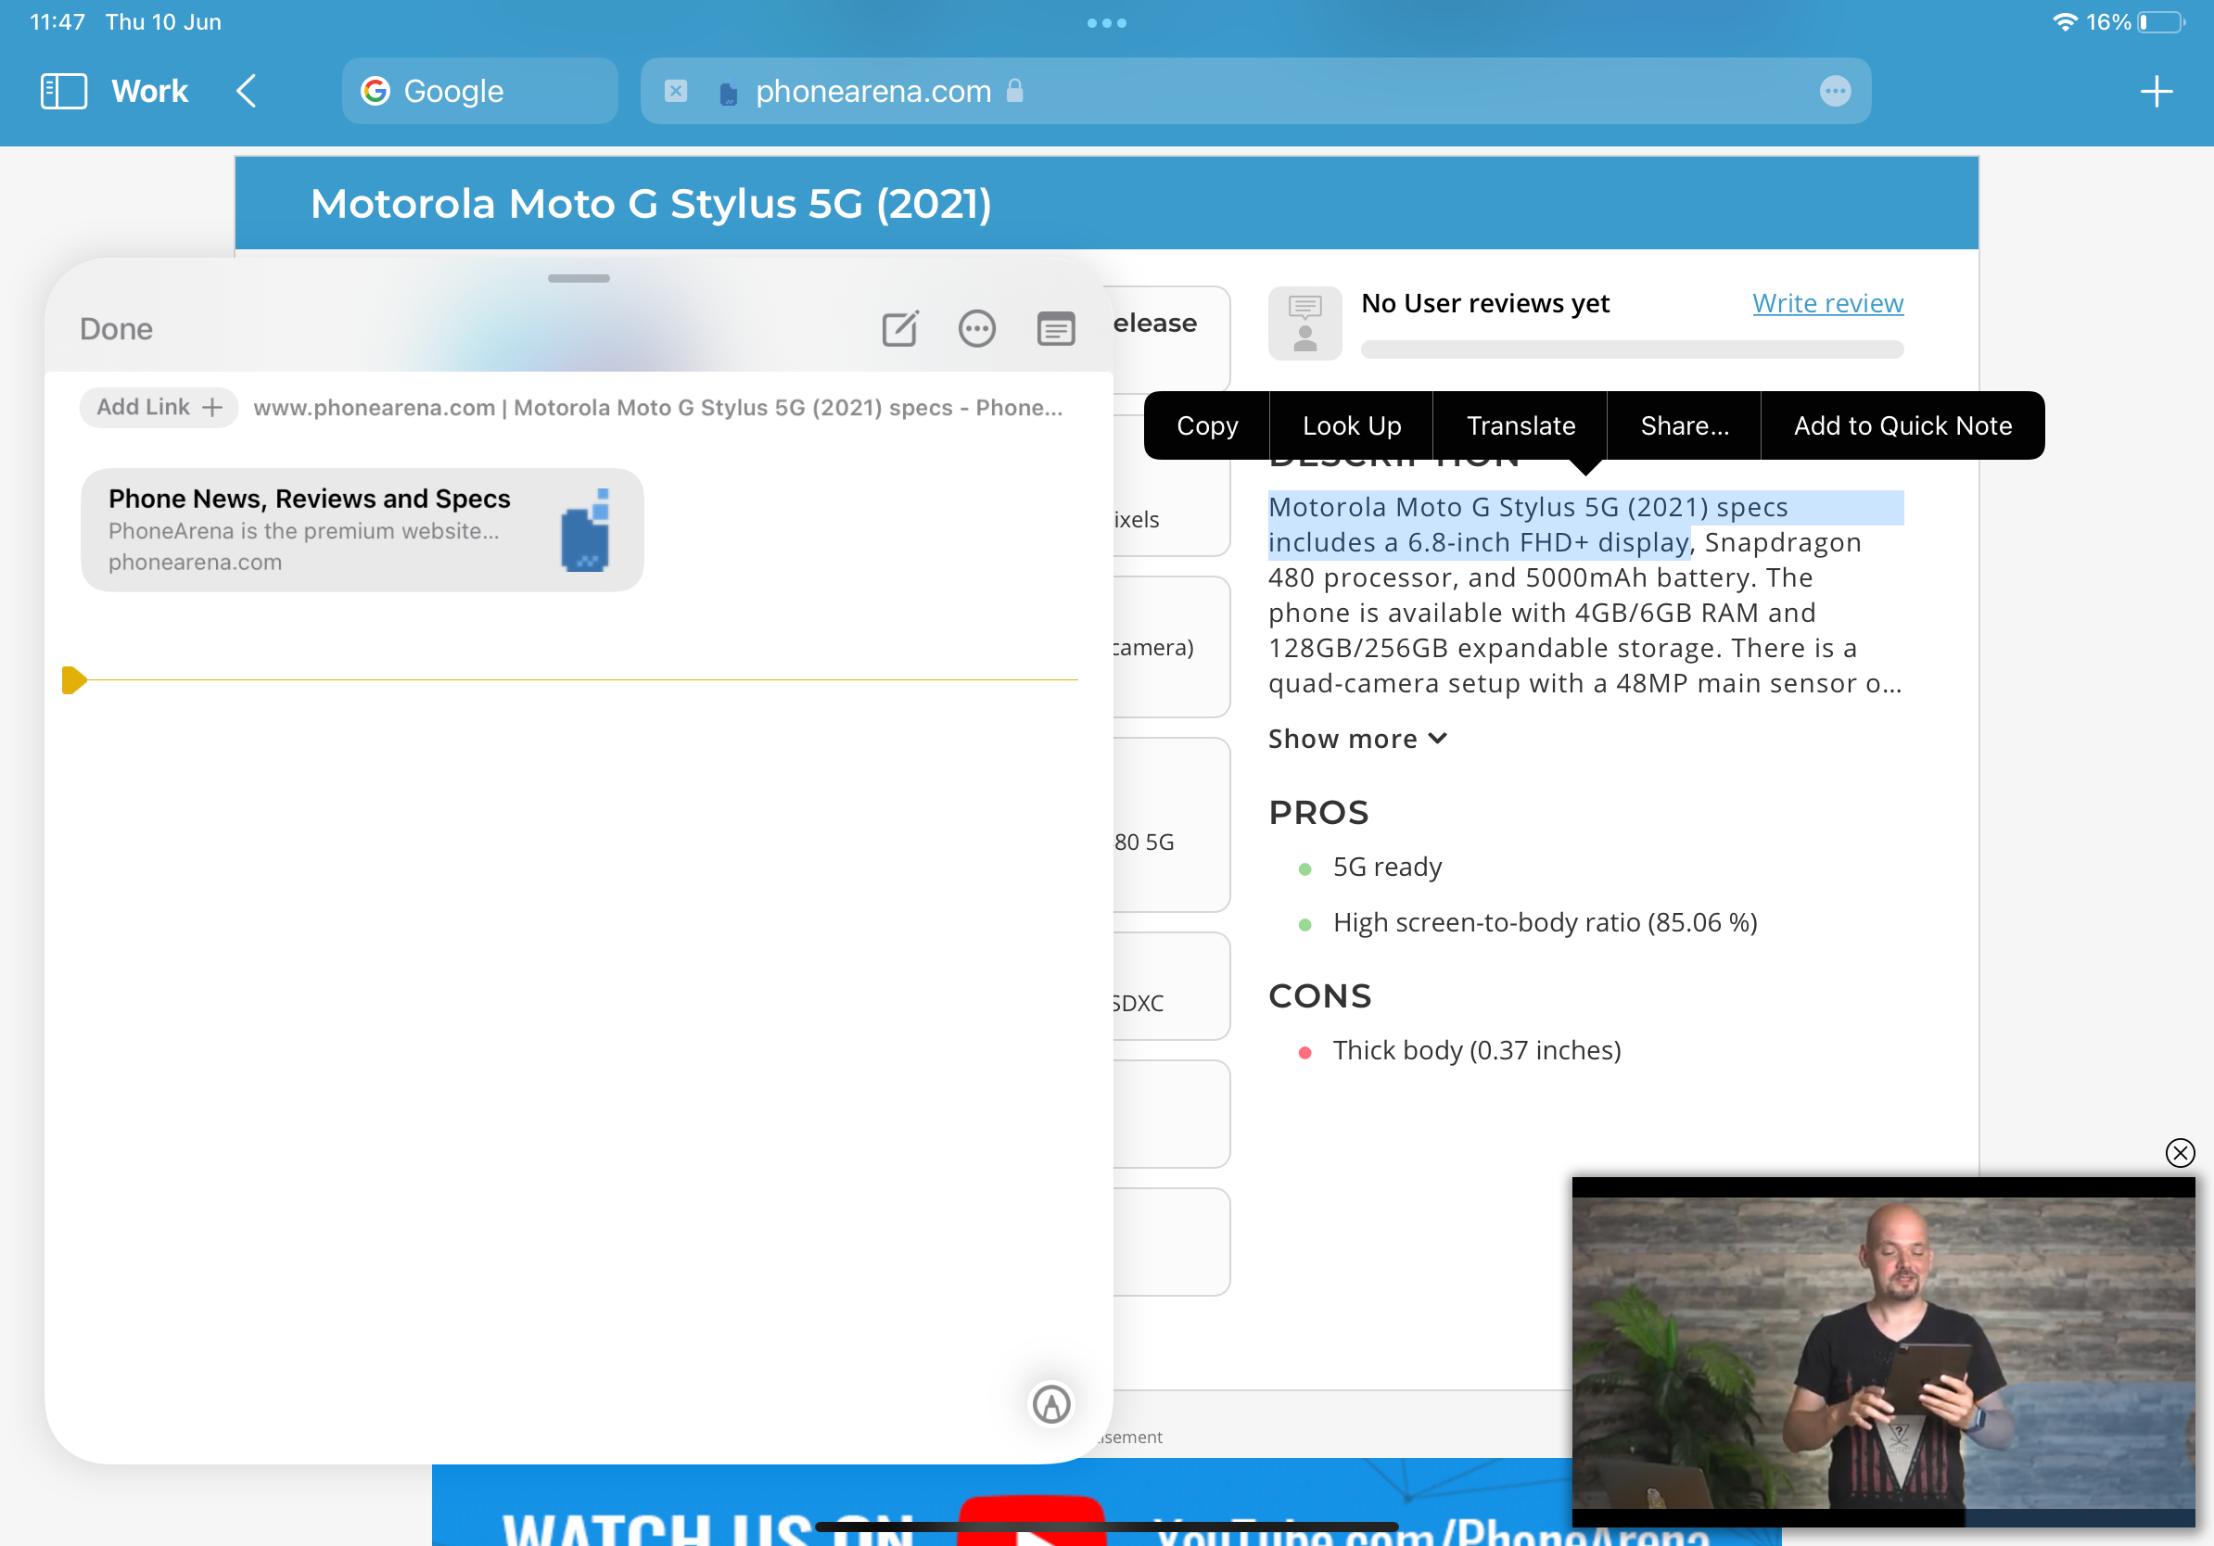Image resolution: width=2214 pixels, height=1546 pixels.
Task: Tap the Google tab favicon icon
Action: point(374,91)
